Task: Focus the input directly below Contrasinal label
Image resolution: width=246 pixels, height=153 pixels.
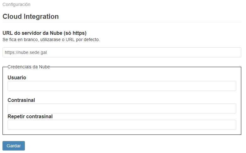Action: pos(122,108)
